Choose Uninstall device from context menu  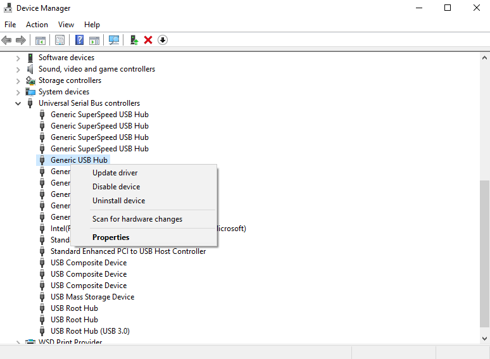[144, 201]
